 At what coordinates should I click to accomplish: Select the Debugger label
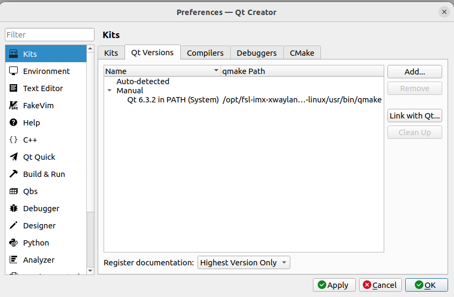[x=41, y=209]
